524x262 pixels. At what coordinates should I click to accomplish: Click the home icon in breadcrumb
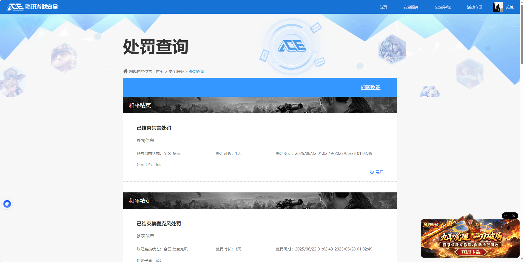point(125,72)
